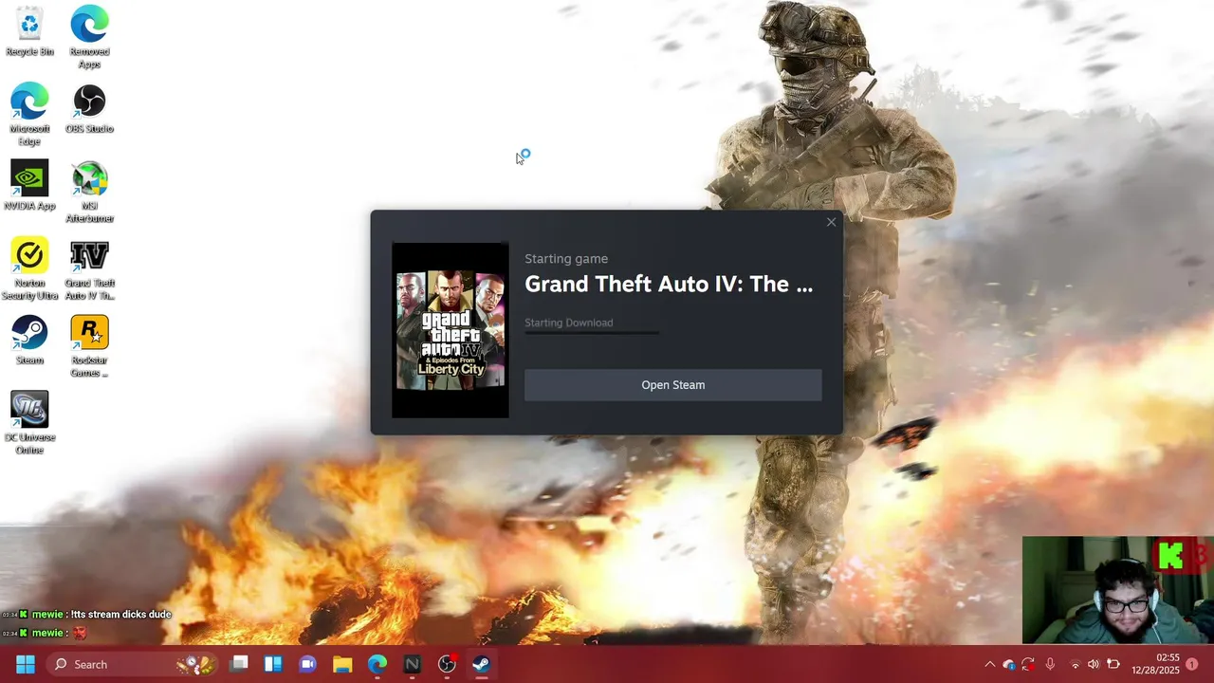Image resolution: width=1214 pixels, height=683 pixels.
Task: Launch the OBS Studio desktop shortcut
Action: tap(89, 109)
